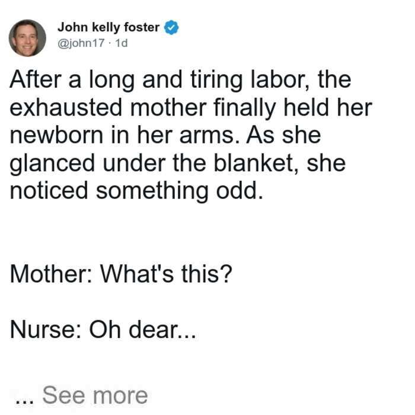Click the 1d timestamp
The width and height of the screenshot is (415, 415).
pyautogui.click(x=122, y=43)
